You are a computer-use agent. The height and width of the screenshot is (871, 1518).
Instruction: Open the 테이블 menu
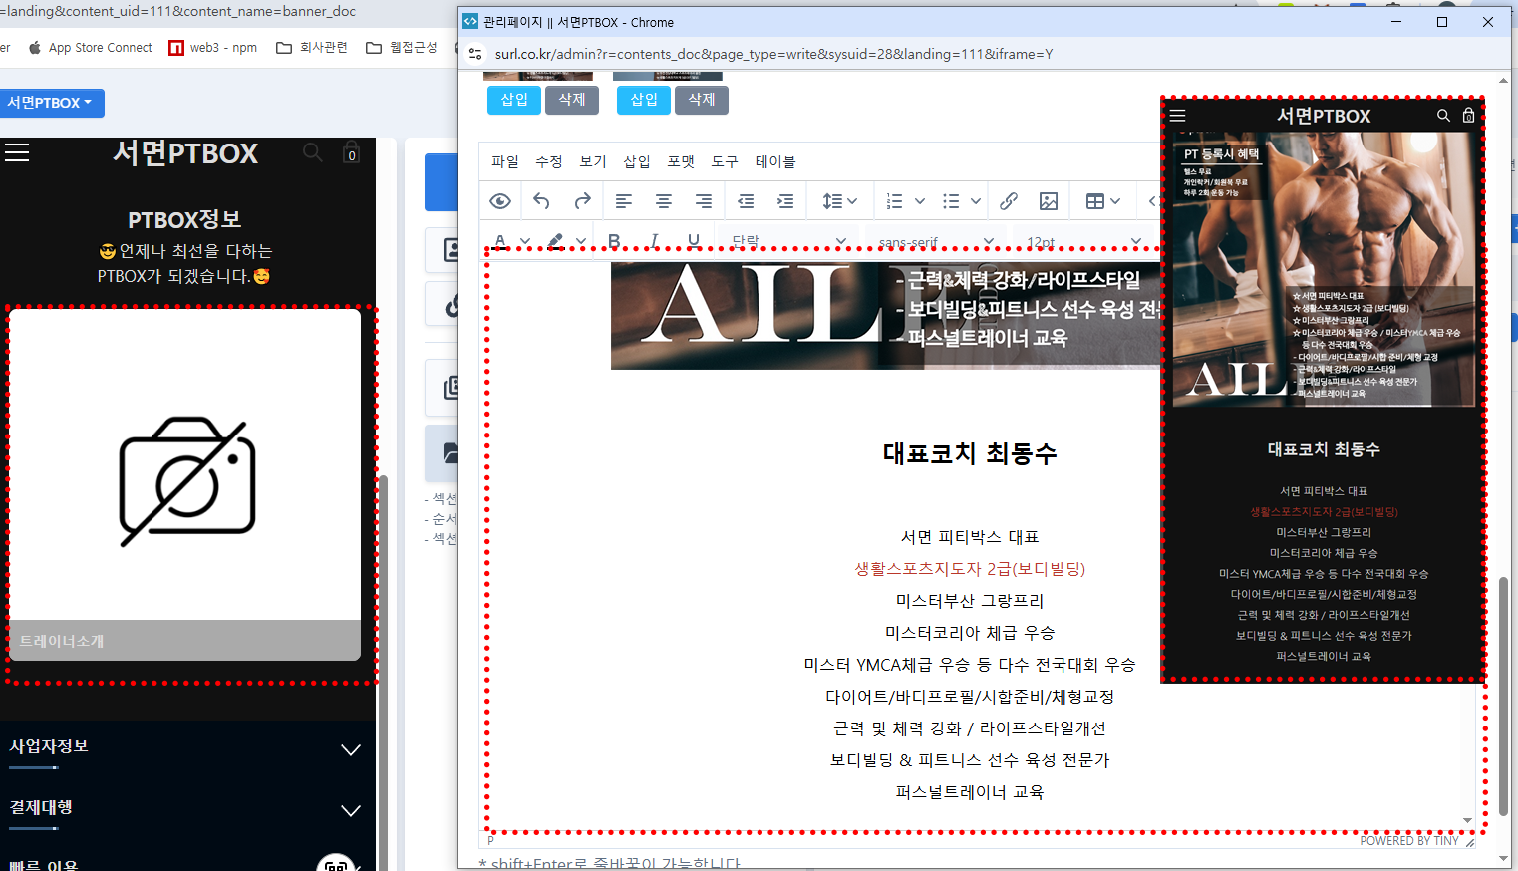pos(775,161)
